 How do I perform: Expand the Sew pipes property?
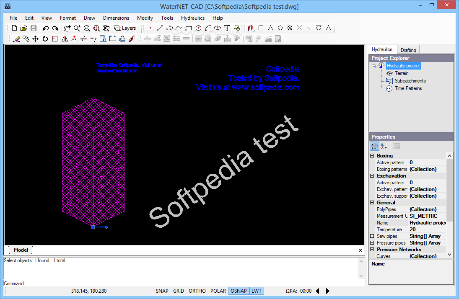(x=372, y=236)
